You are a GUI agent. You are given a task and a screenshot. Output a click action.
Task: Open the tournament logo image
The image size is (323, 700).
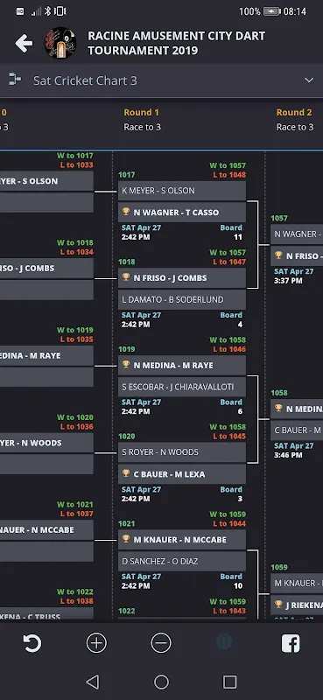click(60, 43)
